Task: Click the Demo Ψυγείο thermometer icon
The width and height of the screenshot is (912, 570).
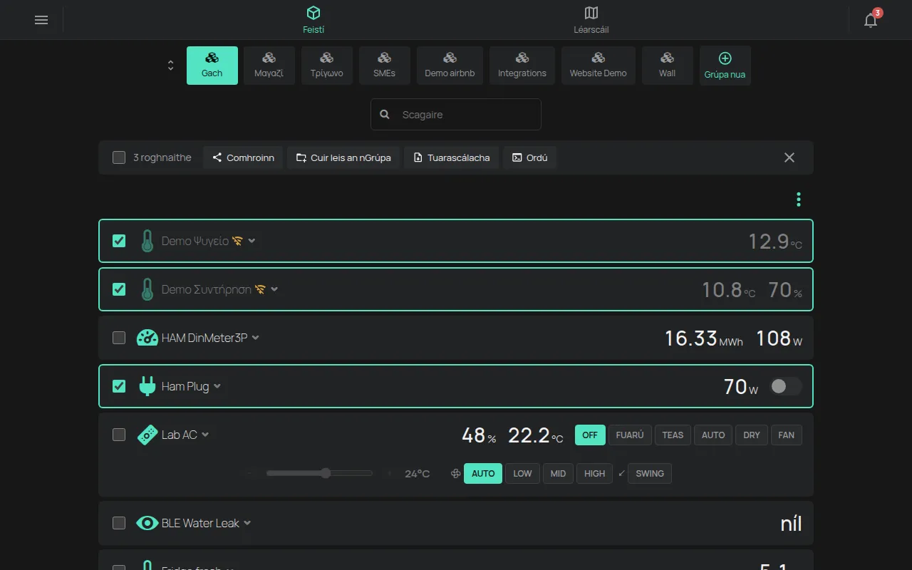Action: [147, 241]
